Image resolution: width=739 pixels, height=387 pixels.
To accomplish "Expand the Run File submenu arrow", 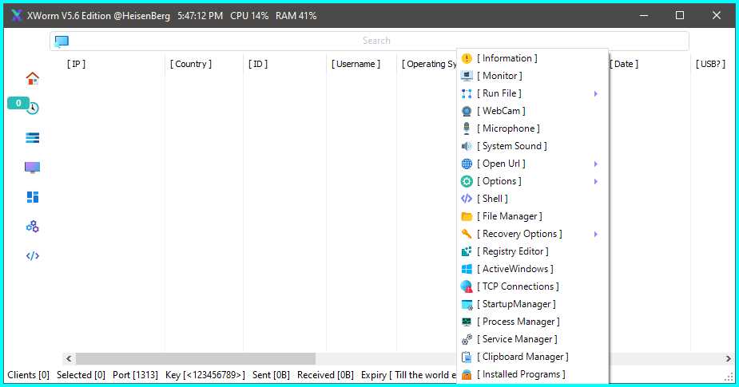I will (596, 93).
